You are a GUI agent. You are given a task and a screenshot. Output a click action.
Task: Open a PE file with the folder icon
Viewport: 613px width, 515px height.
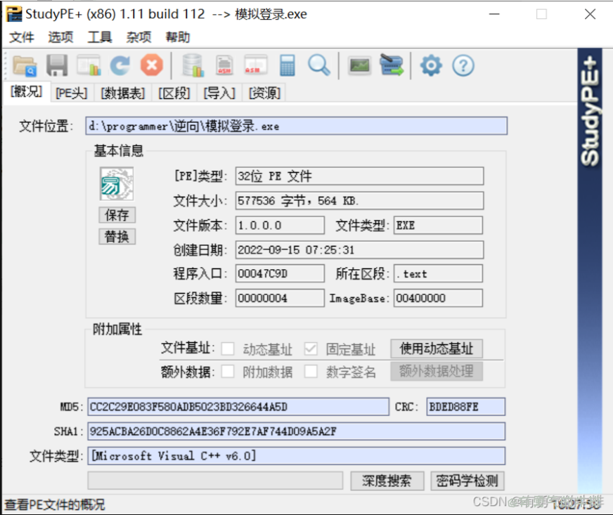[25, 65]
